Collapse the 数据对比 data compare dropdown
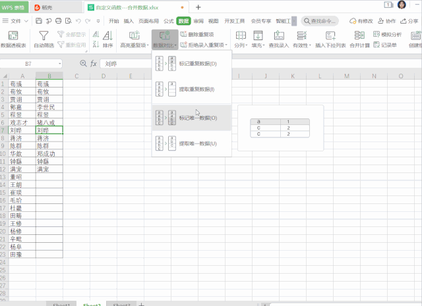This screenshot has width=422, height=306. 165,39
